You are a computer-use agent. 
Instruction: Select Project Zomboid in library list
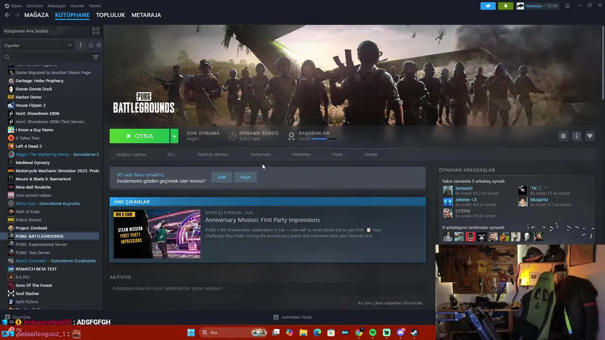(31, 228)
